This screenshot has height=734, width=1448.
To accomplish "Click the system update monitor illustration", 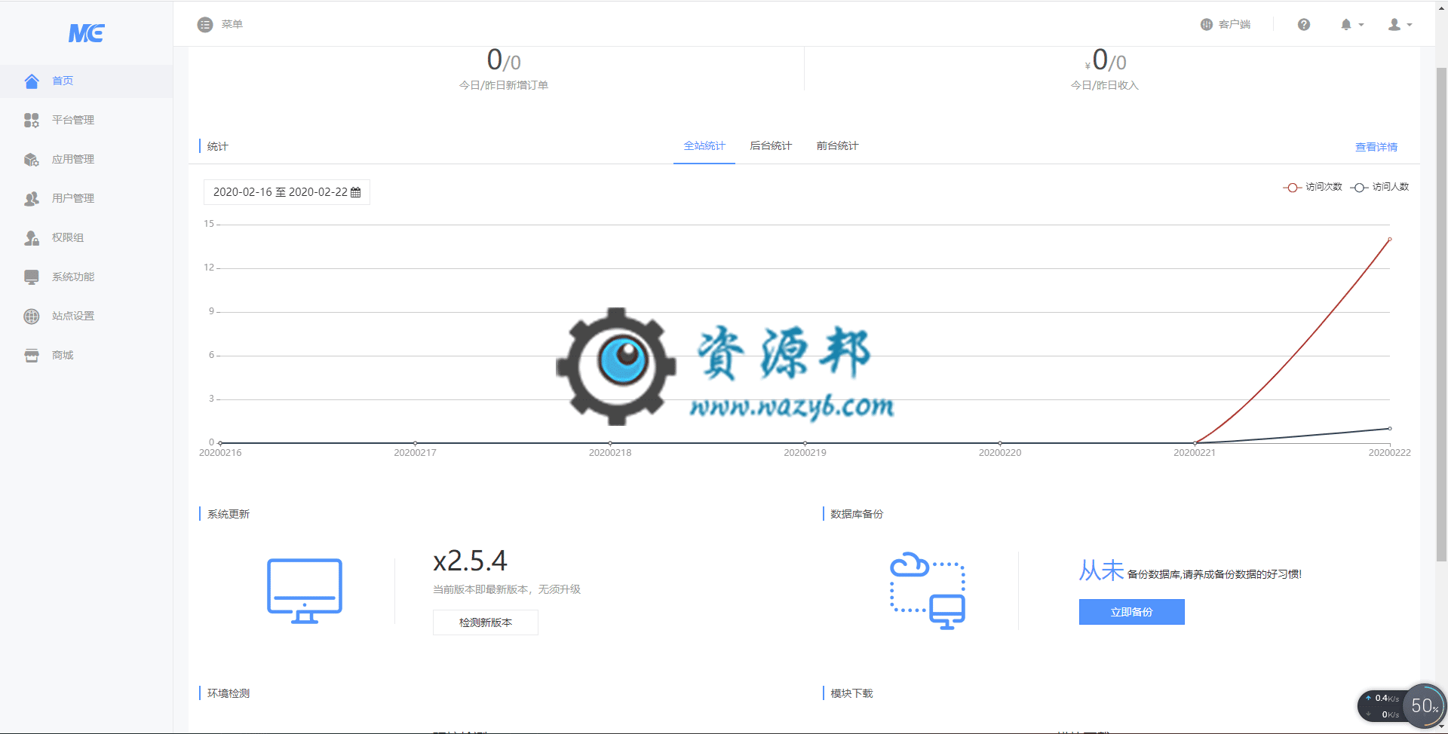I will (x=305, y=591).
